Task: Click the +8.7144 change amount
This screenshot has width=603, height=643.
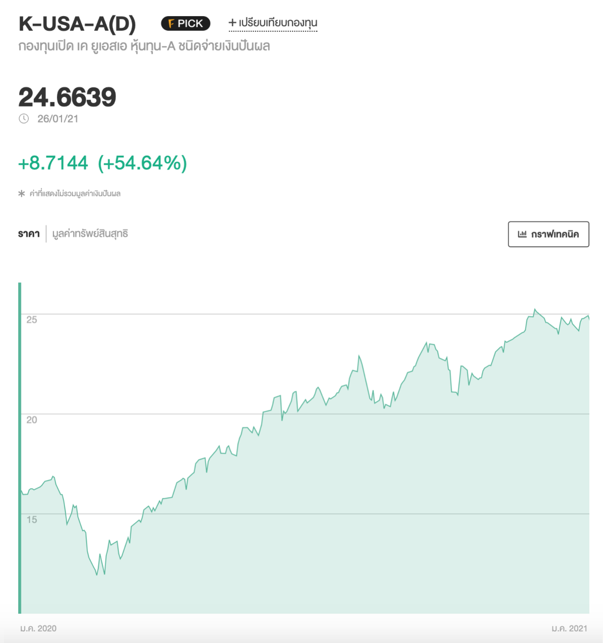Action: [53, 163]
